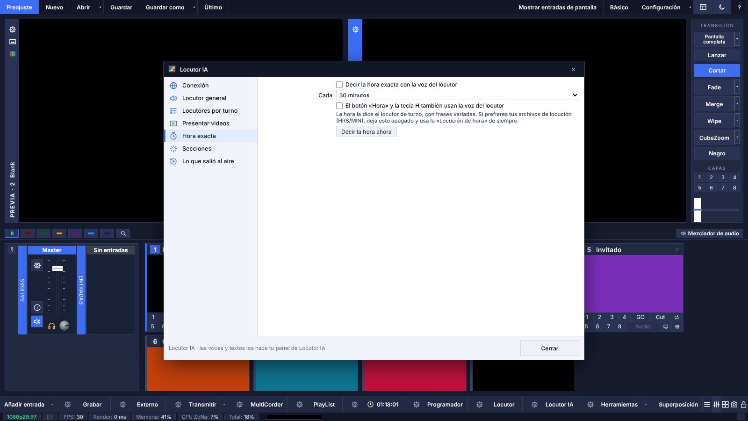Toggle the orange category filter
Screen dimensions: 748x421
point(59,233)
